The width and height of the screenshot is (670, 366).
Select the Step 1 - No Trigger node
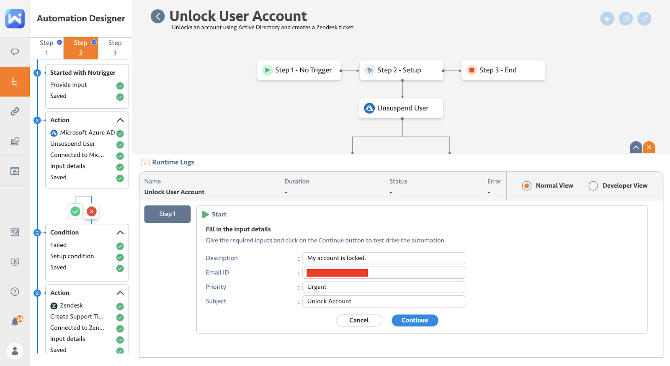point(299,70)
